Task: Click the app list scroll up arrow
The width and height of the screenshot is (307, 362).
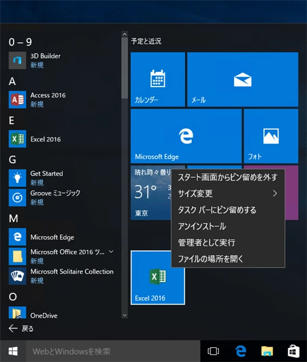Action: click(x=125, y=34)
